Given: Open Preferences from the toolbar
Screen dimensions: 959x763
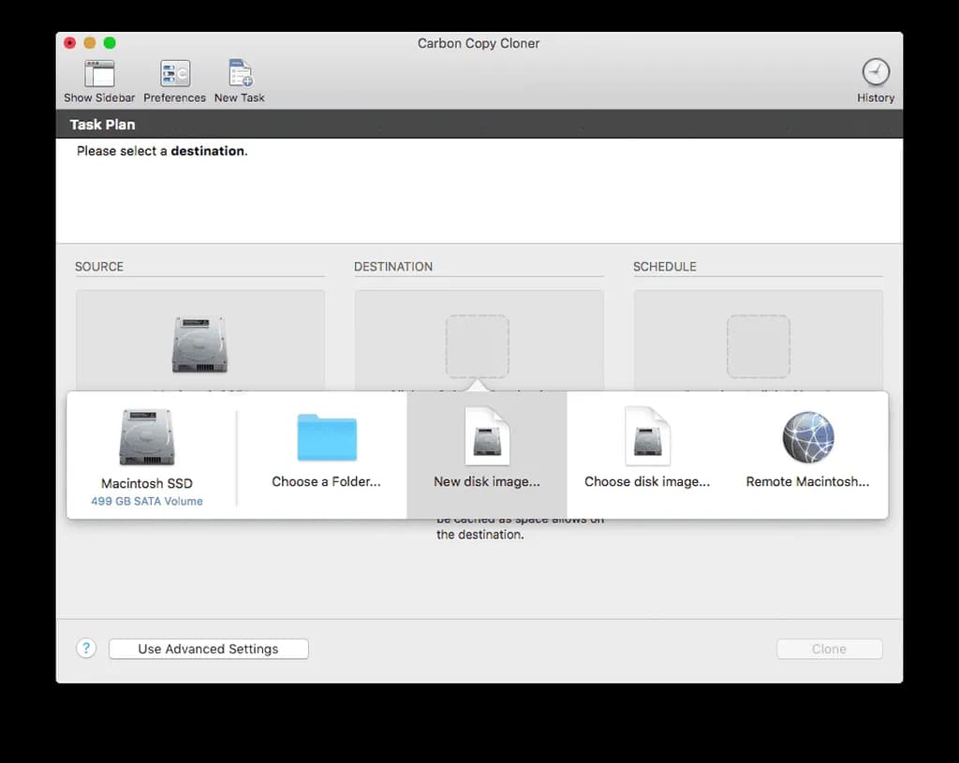Looking at the screenshot, I should pos(174,75).
